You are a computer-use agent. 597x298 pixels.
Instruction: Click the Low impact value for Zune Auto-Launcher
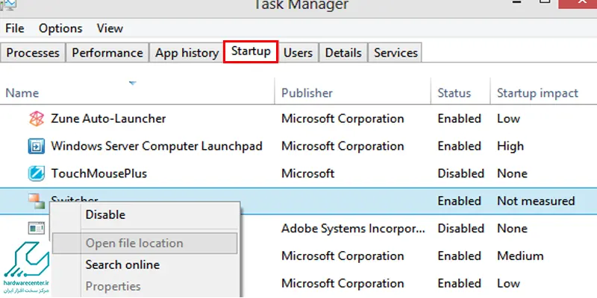pyautogui.click(x=508, y=118)
